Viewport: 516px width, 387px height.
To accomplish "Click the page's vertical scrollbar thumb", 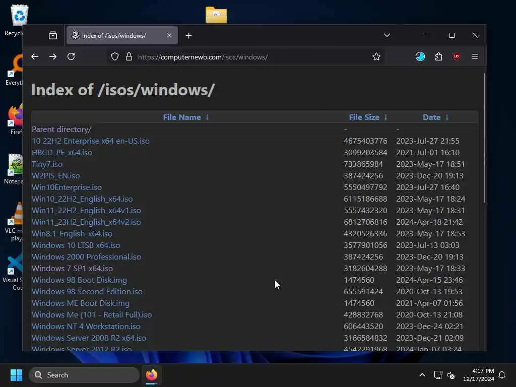I will pyautogui.click(x=485, y=138).
